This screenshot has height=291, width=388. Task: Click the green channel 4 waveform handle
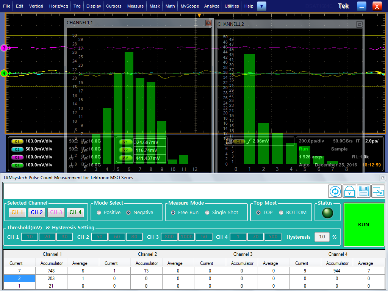tap(4, 73)
